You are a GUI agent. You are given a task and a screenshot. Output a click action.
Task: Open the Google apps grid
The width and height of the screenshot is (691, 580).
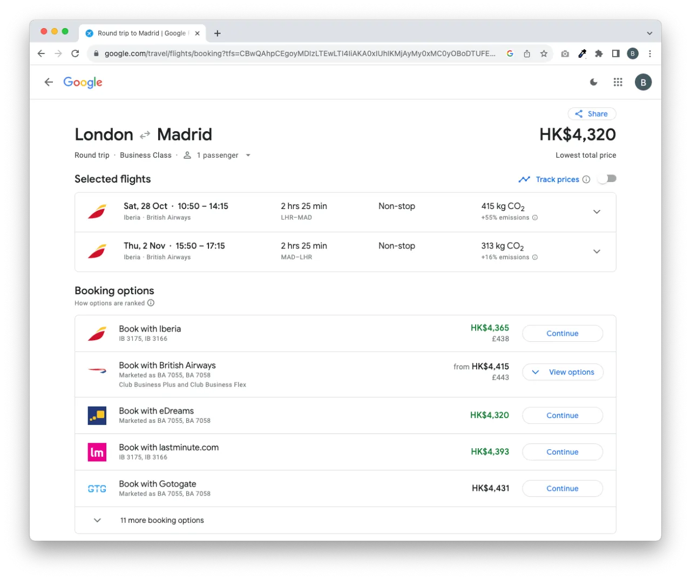618,82
